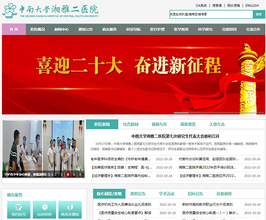The width and height of the screenshot is (266, 220).
Task: Switch to the 核心制度/准则 tab
Action: 109,194
